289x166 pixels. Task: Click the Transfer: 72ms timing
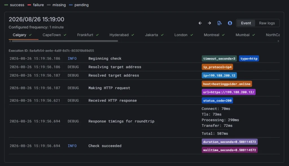217,125
